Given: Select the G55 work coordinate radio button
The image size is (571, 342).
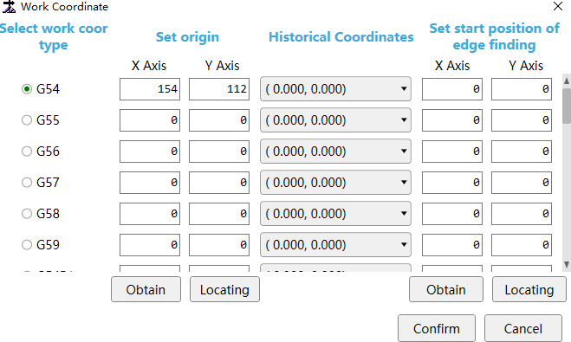Looking at the screenshot, I should point(27,120).
